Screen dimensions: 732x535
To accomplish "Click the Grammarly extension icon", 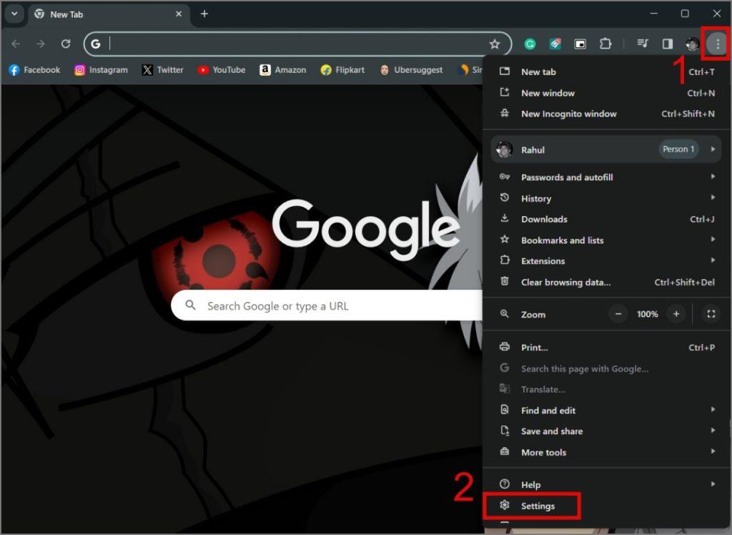I will (530, 44).
